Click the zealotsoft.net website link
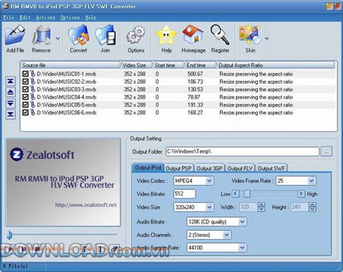Image resolution: width=343 pixels, height=272 pixels. coord(86,205)
